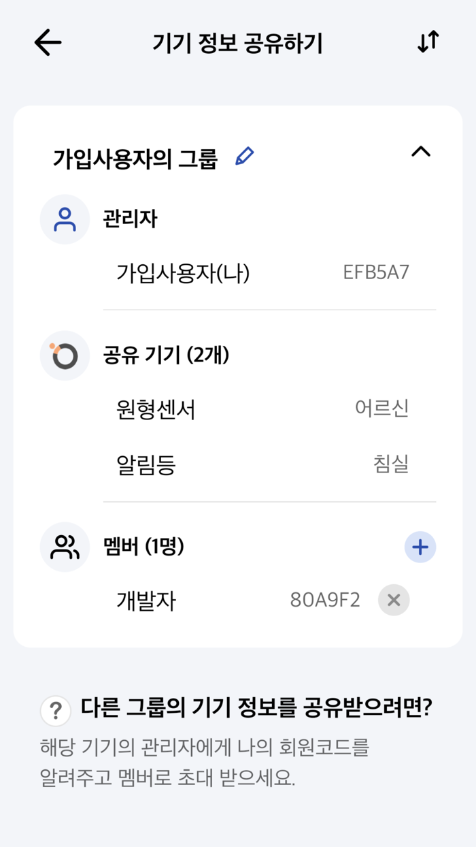Click the 공유 기기 circular sensor icon
The height and width of the screenshot is (847, 476).
(65, 355)
